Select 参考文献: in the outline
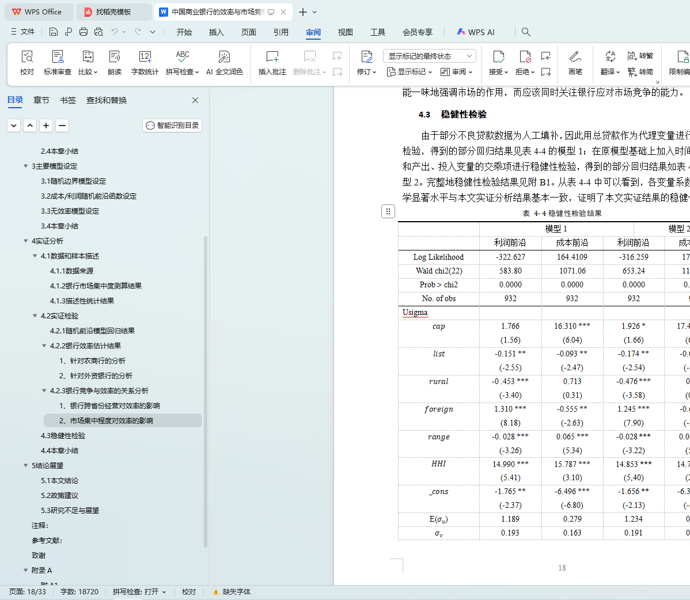Viewport: 690px width, 600px height. click(47, 540)
